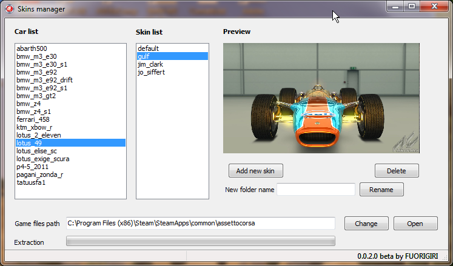Viewport: 453px width, 266px height.
Task: Open the game files folder
Action: point(415,224)
